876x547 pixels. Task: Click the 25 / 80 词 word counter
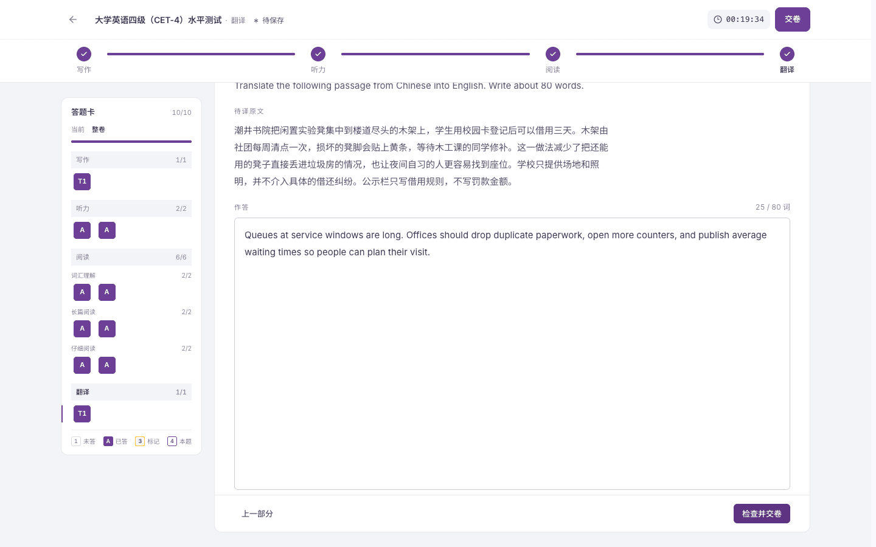click(773, 207)
